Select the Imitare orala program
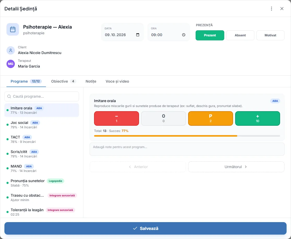The image size is (291, 239). click(x=42, y=110)
